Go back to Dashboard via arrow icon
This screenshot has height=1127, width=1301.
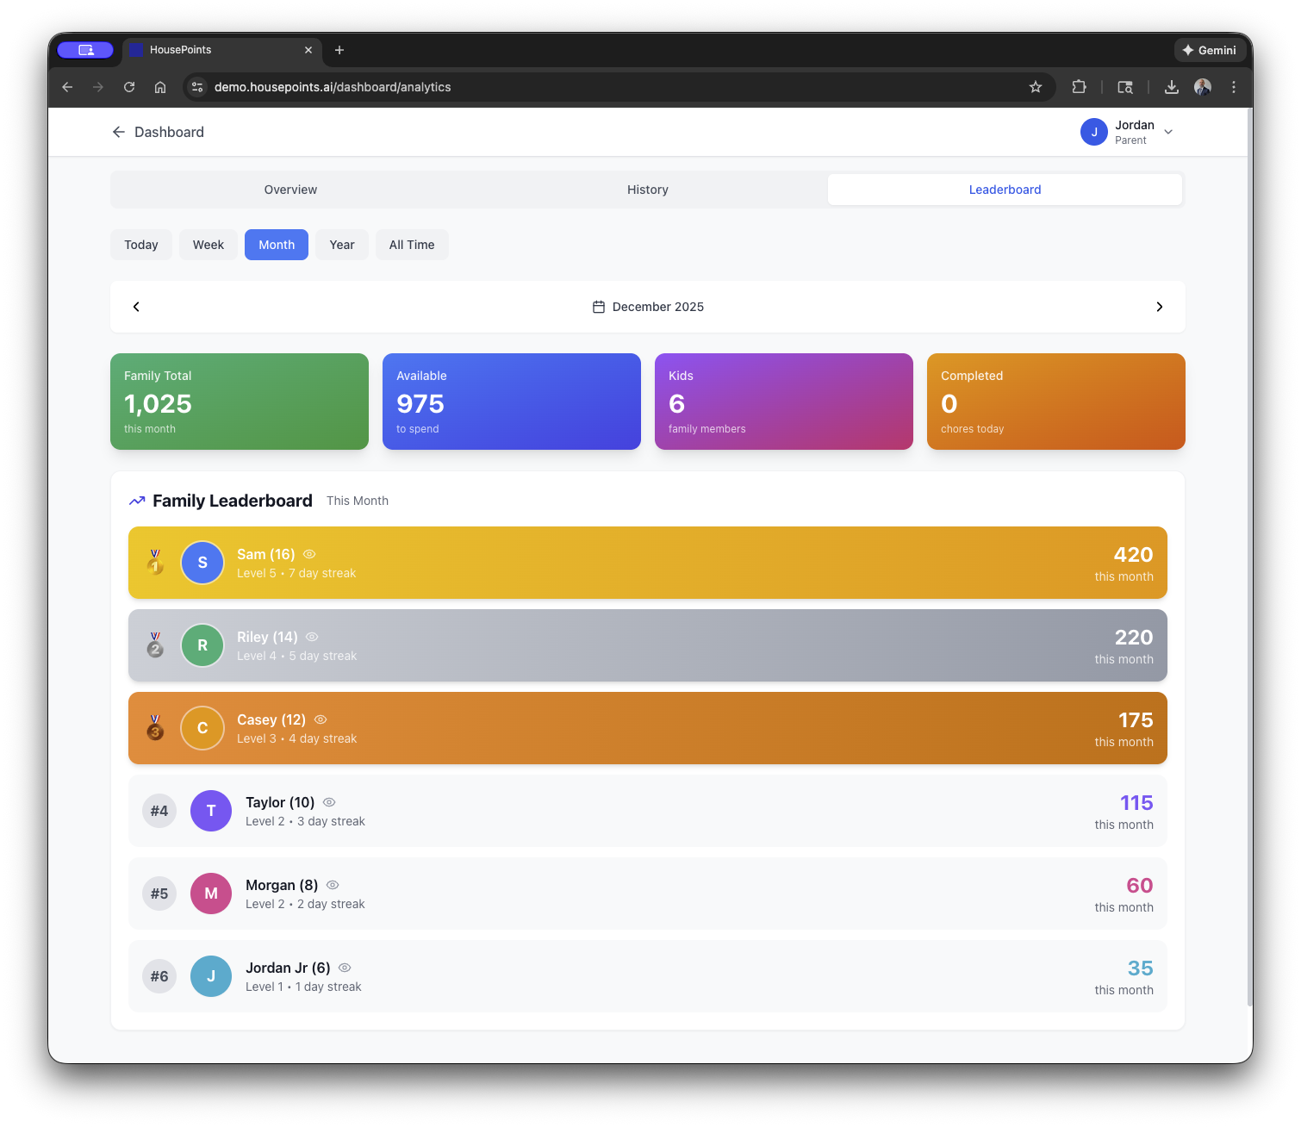tap(119, 132)
